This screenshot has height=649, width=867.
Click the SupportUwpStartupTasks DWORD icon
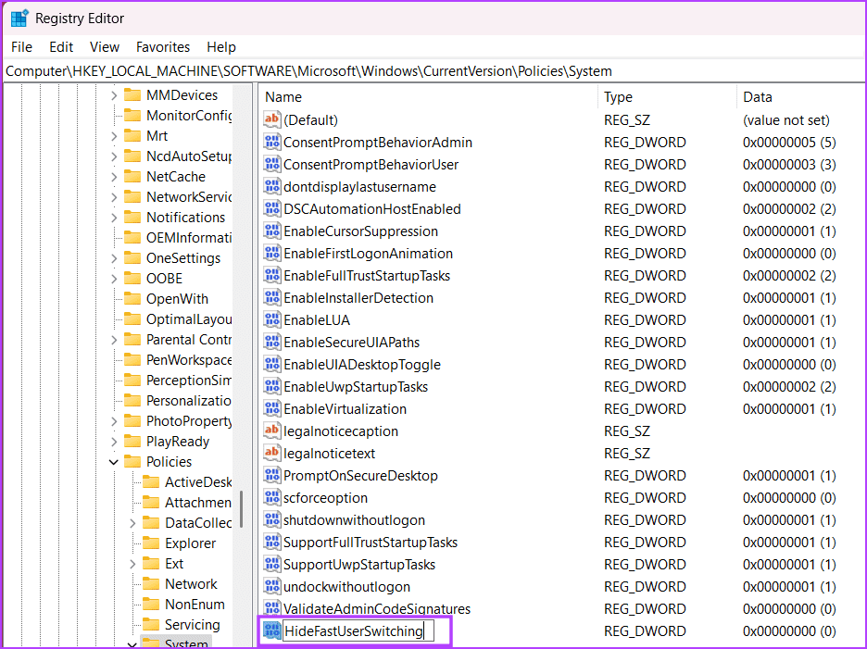tap(271, 564)
